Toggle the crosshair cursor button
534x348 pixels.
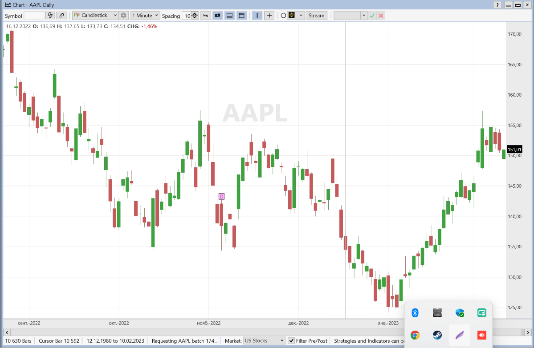click(x=269, y=15)
